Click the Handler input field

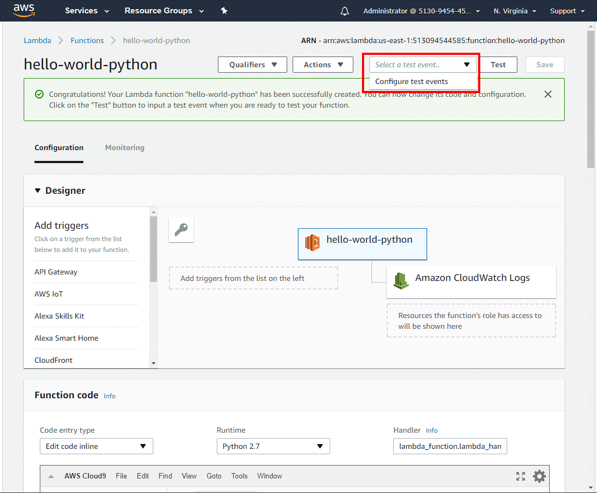pyautogui.click(x=450, y=446)
